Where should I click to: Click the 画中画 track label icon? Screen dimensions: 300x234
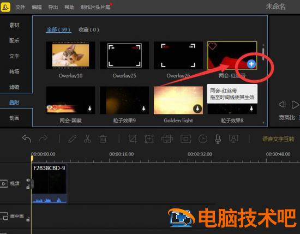[x=4, y=216]
